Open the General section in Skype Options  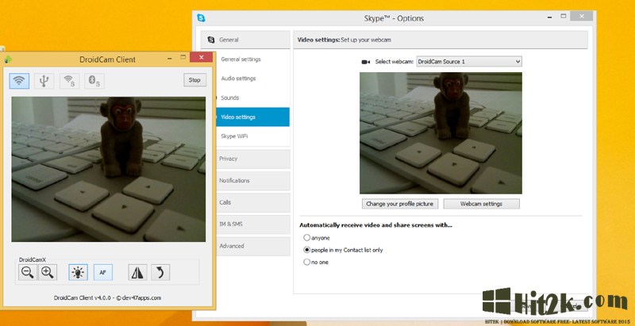245,40
